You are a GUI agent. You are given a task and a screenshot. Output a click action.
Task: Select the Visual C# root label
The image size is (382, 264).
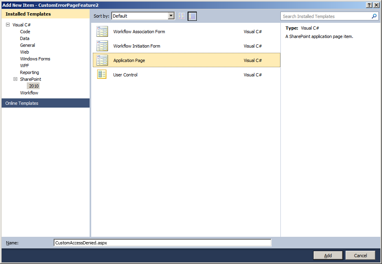pyautogui.click(x=22, y=25)
